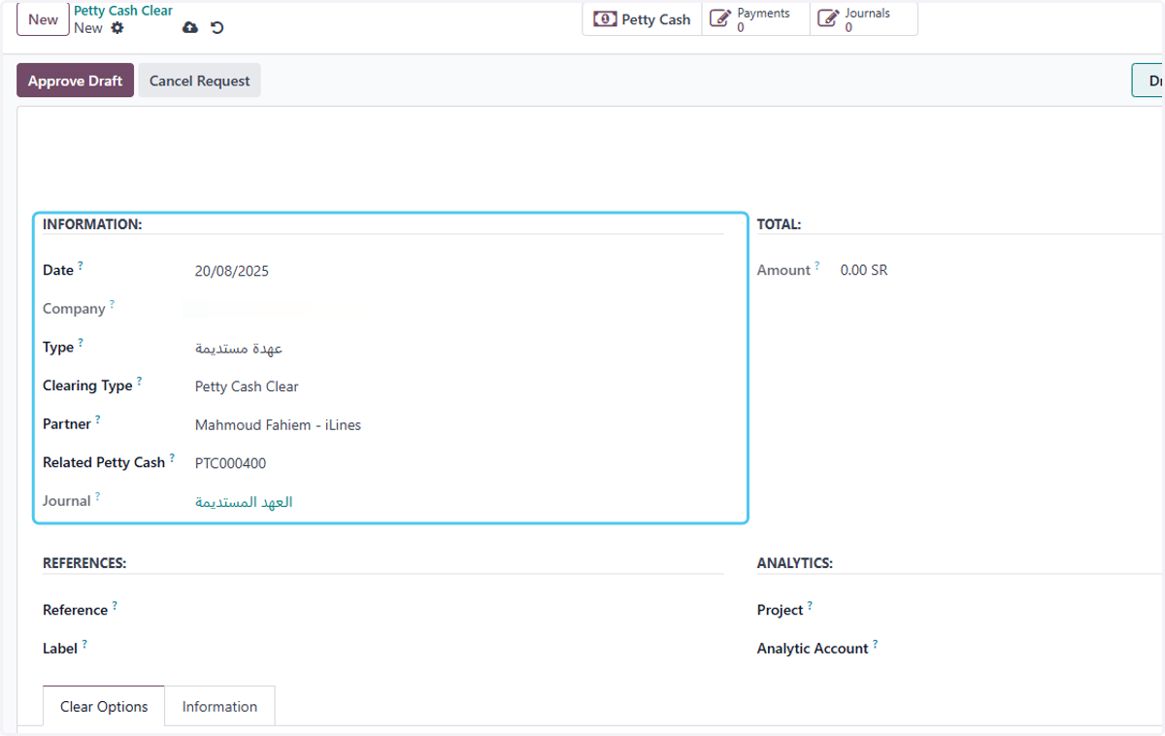Screen dimensions: 1165x736
Task: Click the TOTAL: section heading
Action: 779,224
